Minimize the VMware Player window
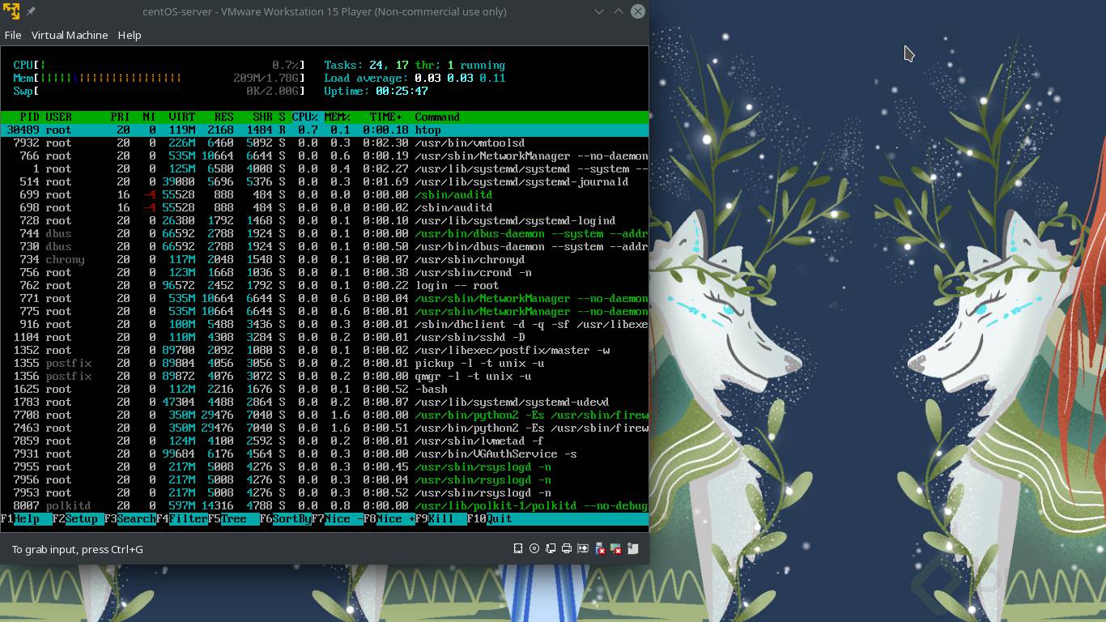The height and width of the screenshot is (622, 1106). [599, 11]
